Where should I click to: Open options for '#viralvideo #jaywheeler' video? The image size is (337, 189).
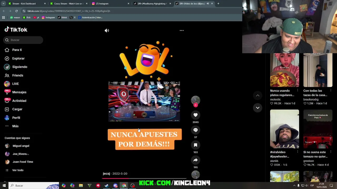tap(298, 152)
